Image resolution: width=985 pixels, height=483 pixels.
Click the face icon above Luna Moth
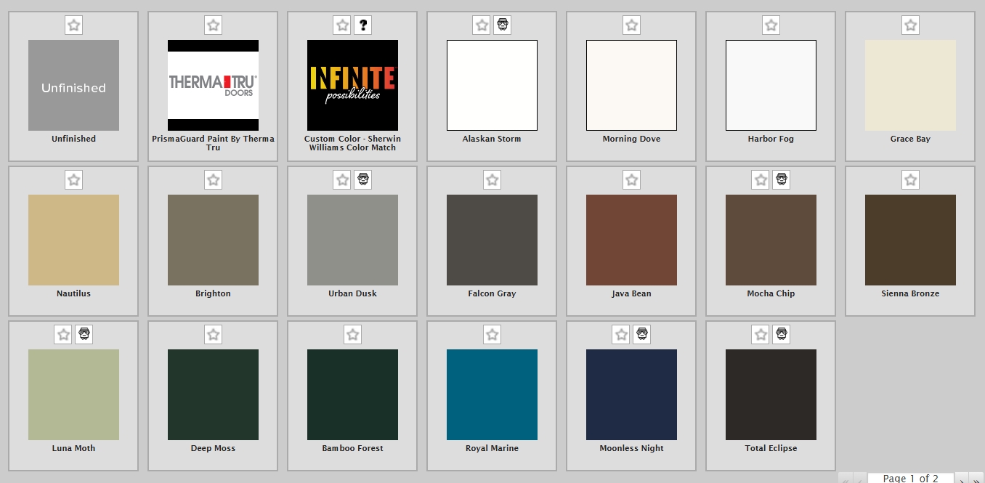84,335
